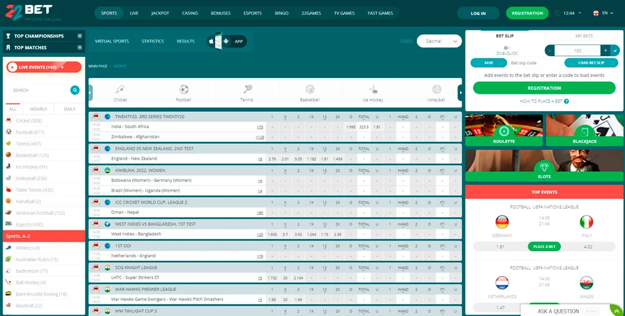Click the search magnifier icon
This screenshot has height=316, width=625.
tap(75, 90)
